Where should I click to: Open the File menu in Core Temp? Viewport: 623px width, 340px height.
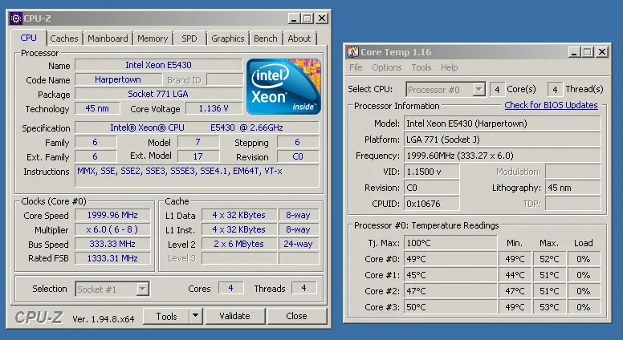pos(356,67)
